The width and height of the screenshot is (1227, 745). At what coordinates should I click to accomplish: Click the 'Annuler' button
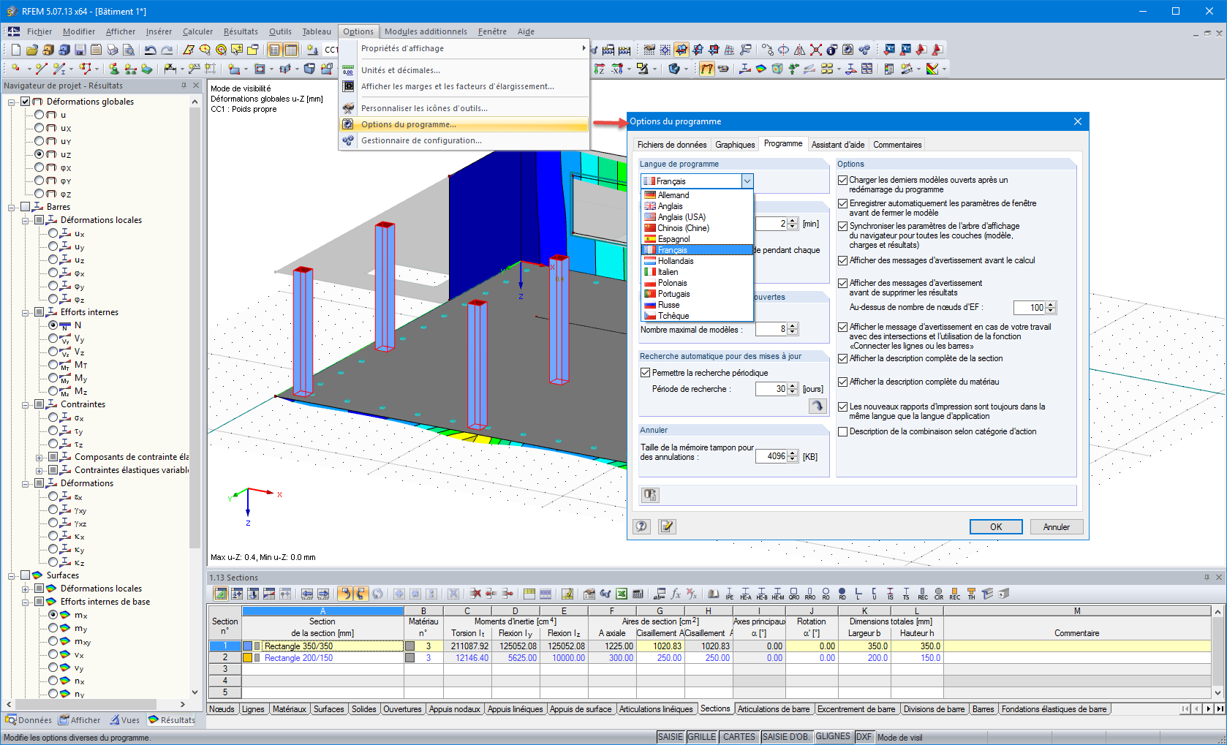coord(1056,527)
